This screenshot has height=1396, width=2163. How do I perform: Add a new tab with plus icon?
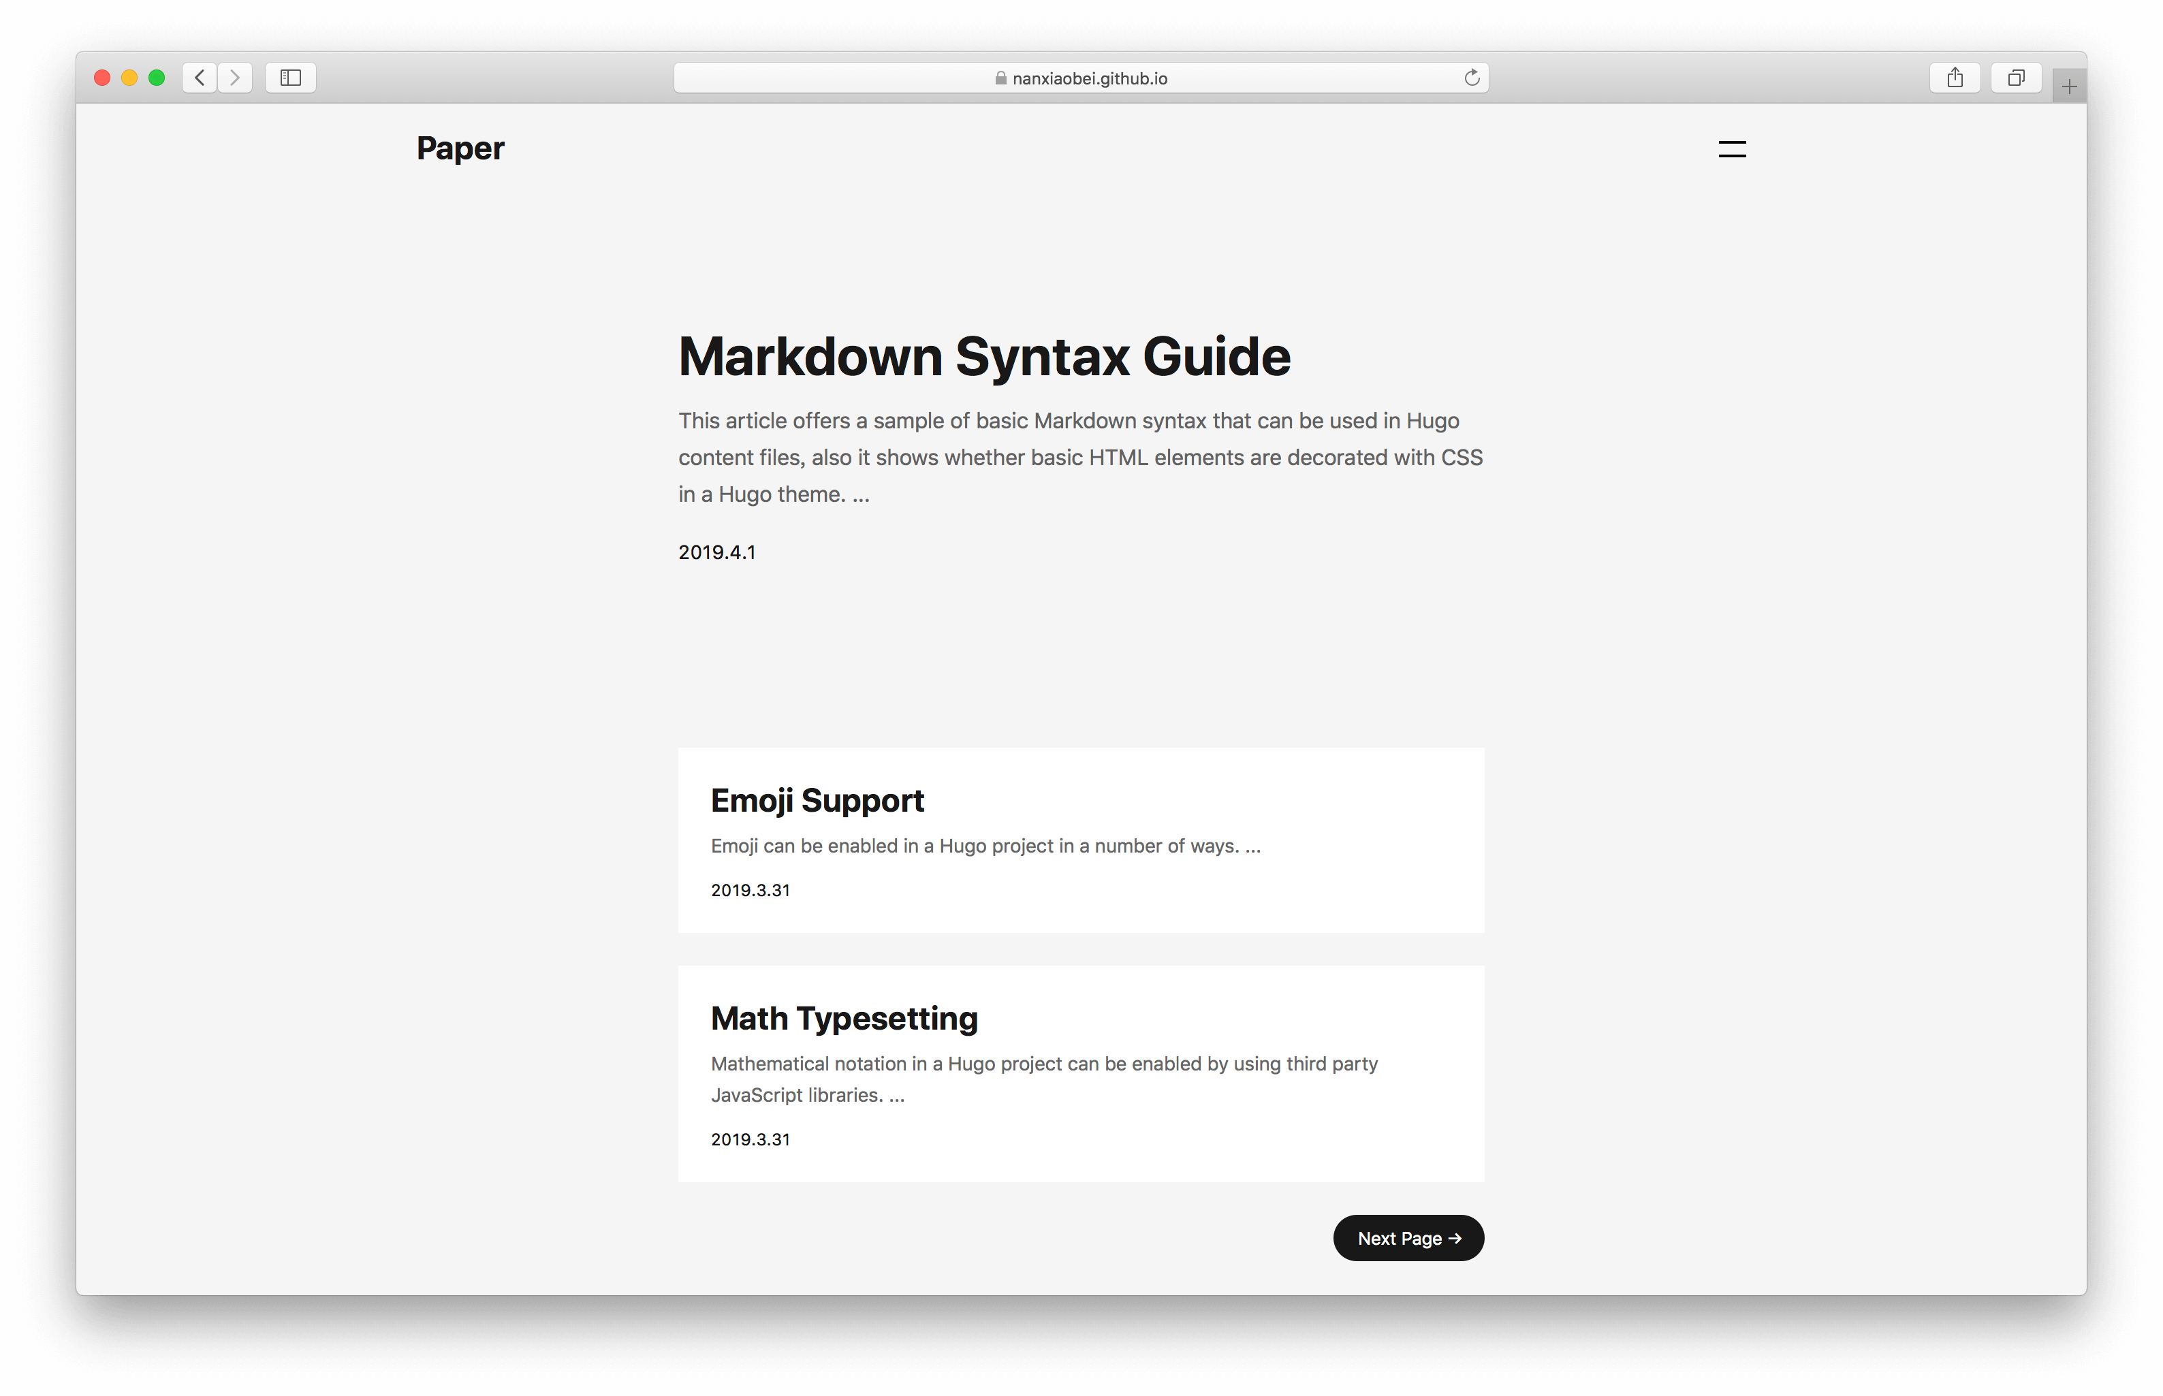click(x=2069, y=87)
